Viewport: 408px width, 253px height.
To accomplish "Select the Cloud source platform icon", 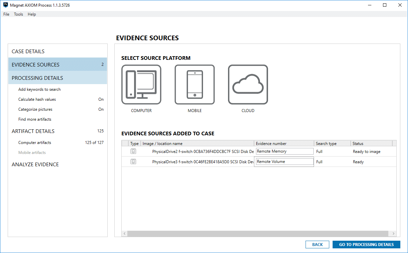I will click(248, 84).
